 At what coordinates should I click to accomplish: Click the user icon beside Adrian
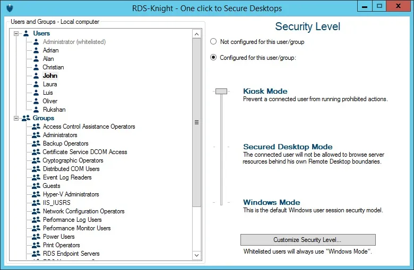click(x=36, y=50)
